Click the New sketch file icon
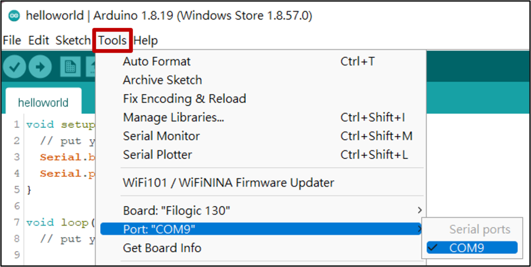The width and height of the screenshot is (531, 267). pos(70,68)
